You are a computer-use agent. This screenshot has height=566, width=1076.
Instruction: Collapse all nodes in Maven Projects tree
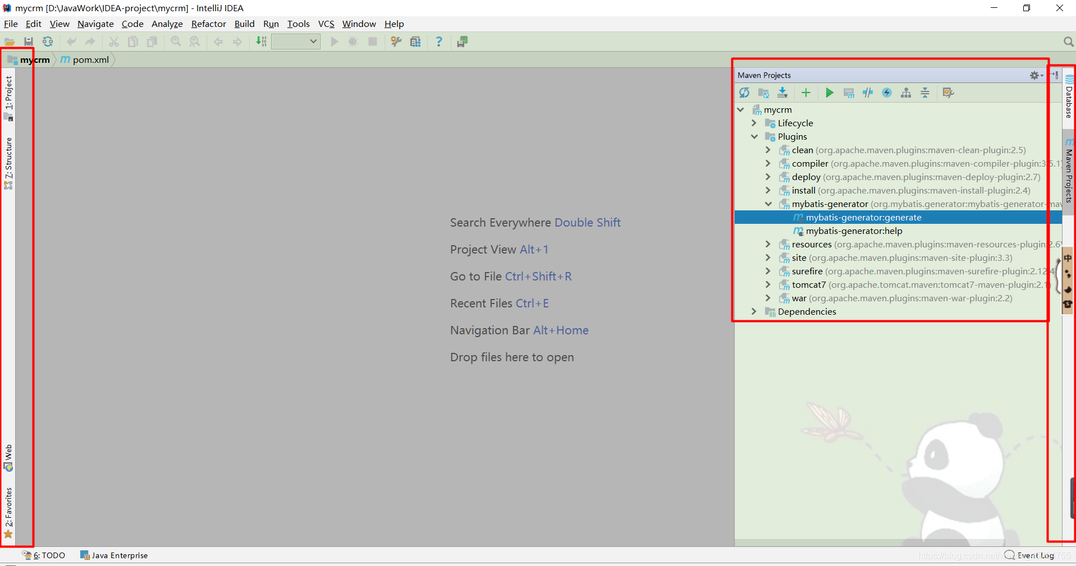coord(925,93)
